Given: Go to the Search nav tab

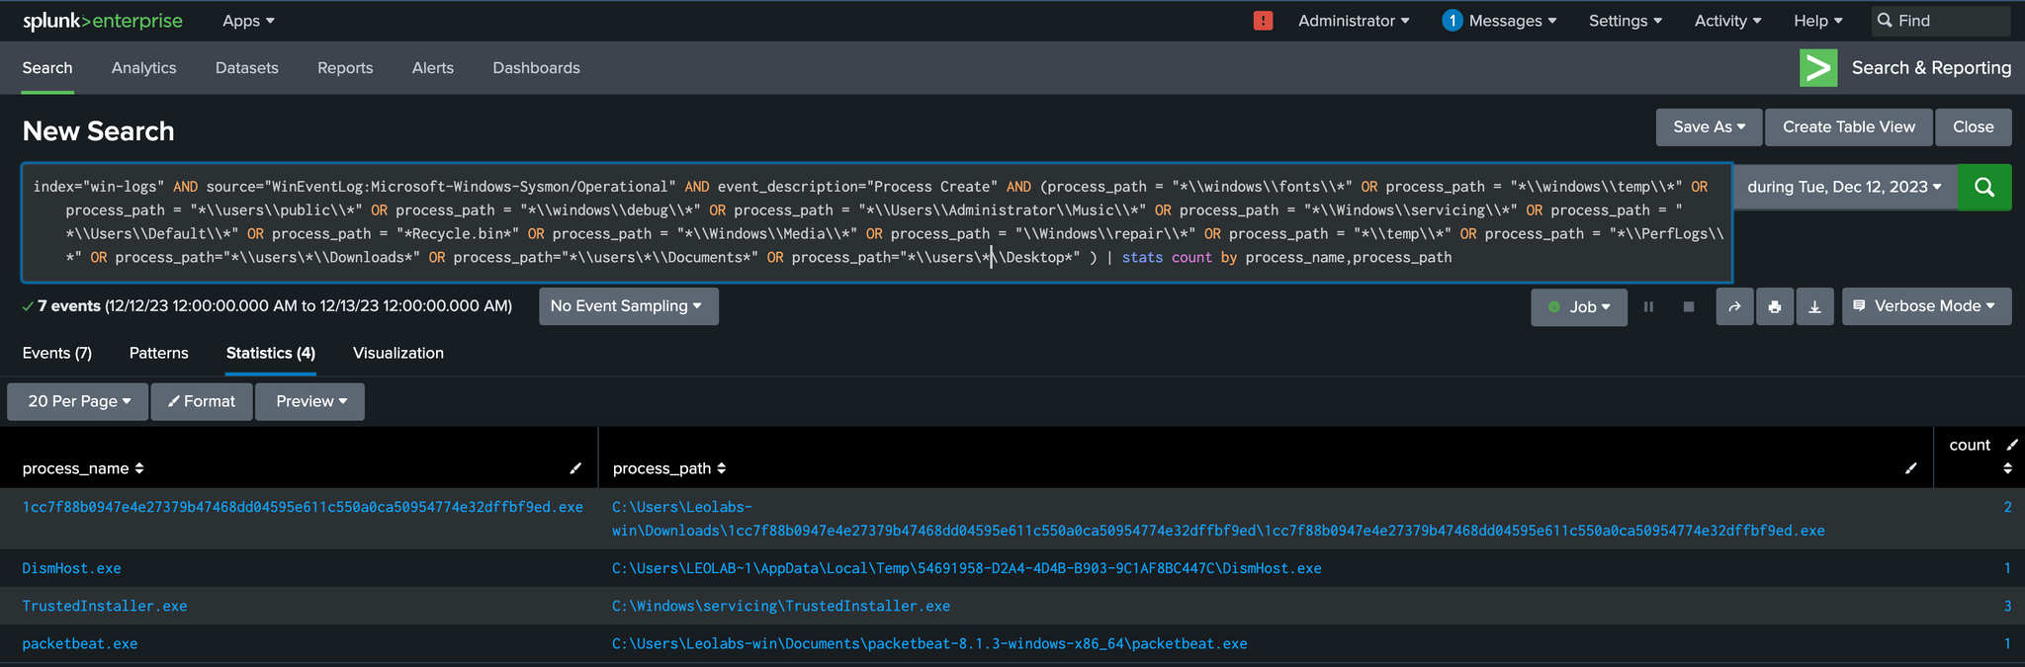Looking at the screenshot, I should (47, 68).
